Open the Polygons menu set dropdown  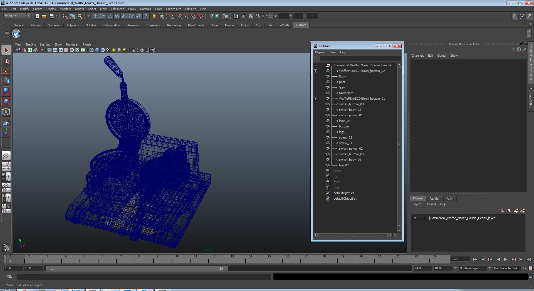click(17, 16)
